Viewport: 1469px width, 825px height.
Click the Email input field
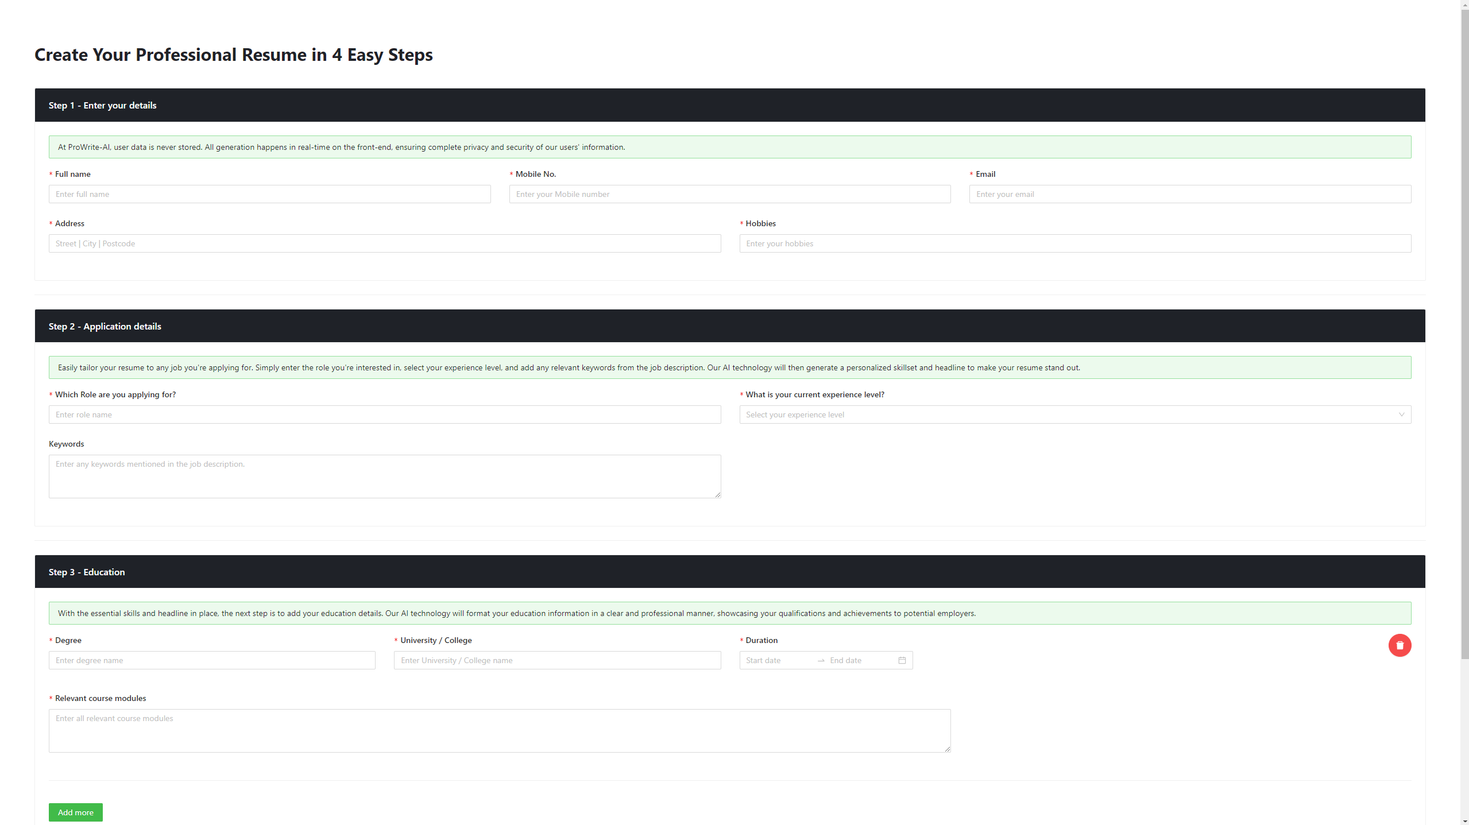[x=1189, y=194]
